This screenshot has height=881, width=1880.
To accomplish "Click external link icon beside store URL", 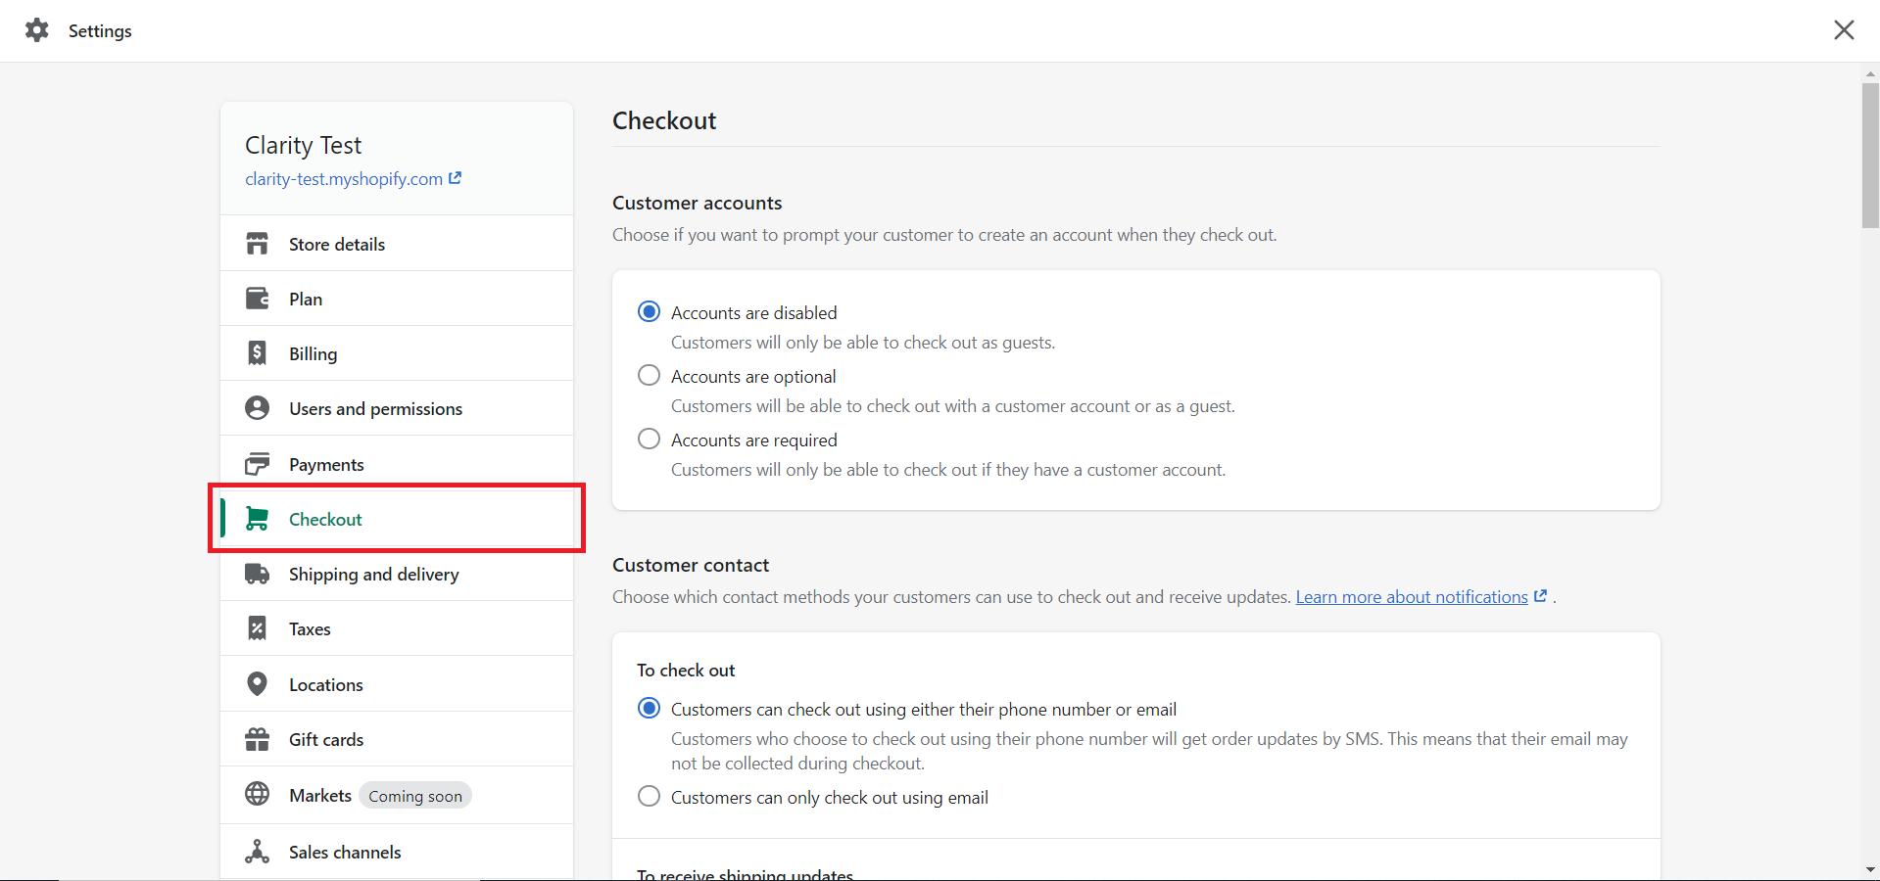I will click(x=455, y=178).
